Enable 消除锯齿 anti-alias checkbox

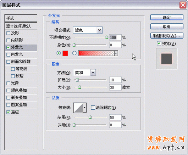[93, 108]
